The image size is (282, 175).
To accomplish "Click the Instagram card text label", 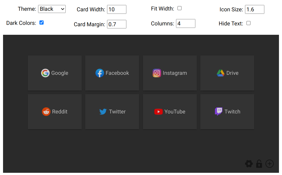I will click(x=175, y=73).
